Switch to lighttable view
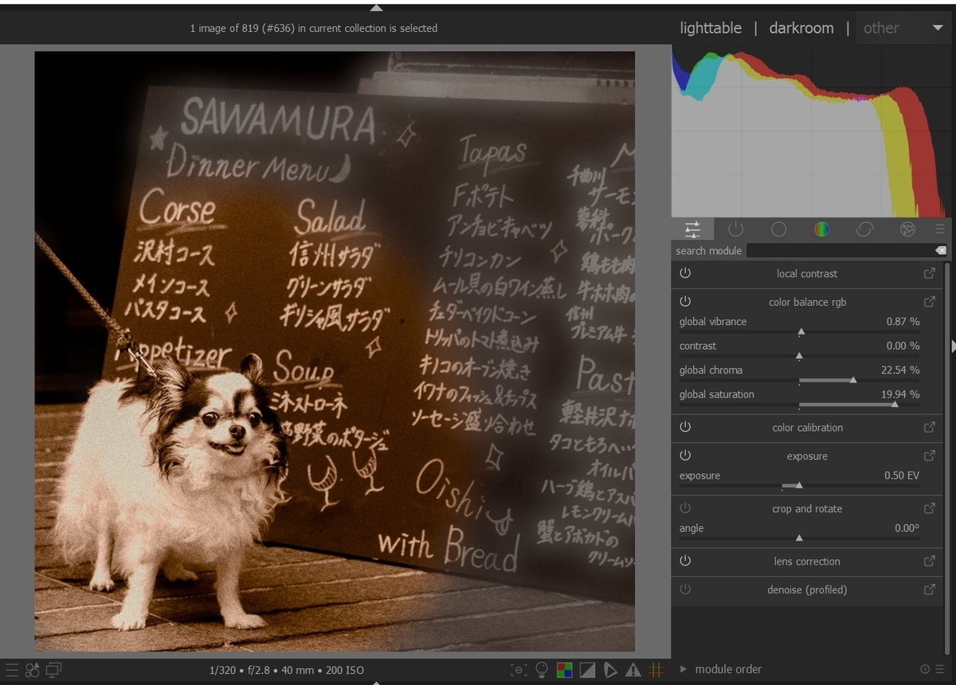This screenshot has height=685, width=956. [x=711, y=28]
